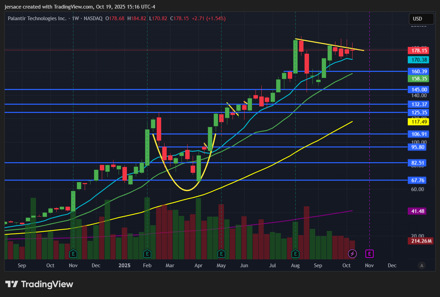Open the purple upcoming earnings E marker
The height and width of the screenshot is (297, 440).
(369, 254)
